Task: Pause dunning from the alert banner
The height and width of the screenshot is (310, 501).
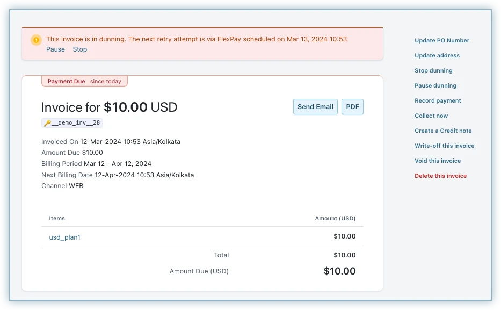Action: click(x=55, y=49)
